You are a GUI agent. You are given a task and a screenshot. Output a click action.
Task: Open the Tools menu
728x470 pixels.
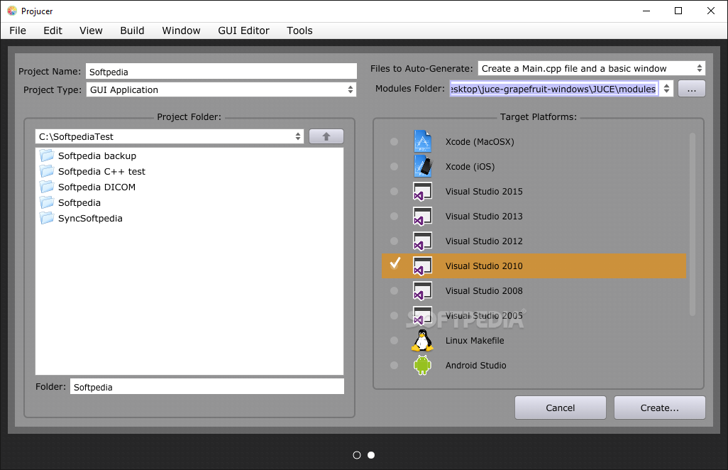pyautogui.click(x=299, y=31)
